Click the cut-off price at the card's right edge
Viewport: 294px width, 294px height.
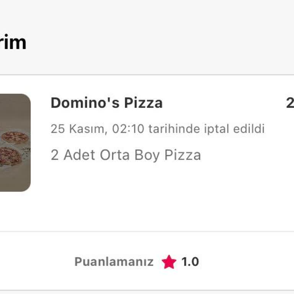290,103
